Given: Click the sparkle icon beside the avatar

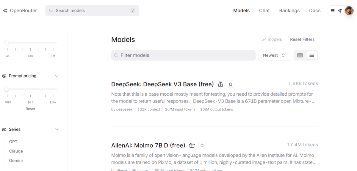Looking at the screenshot, I should click(340, 11).
